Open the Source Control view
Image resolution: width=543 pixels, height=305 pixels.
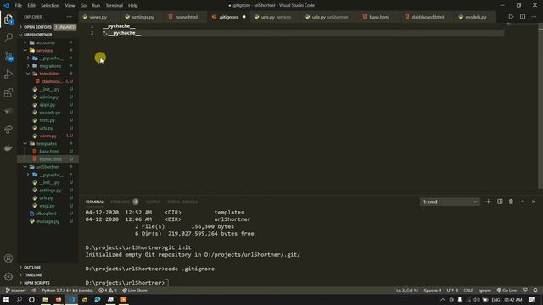[x=8, y=56]
